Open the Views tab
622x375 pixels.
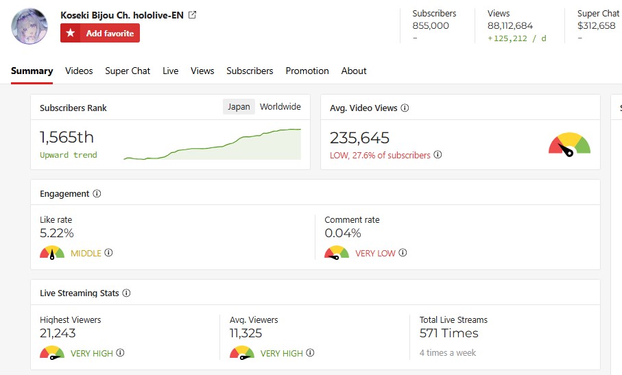202,71
